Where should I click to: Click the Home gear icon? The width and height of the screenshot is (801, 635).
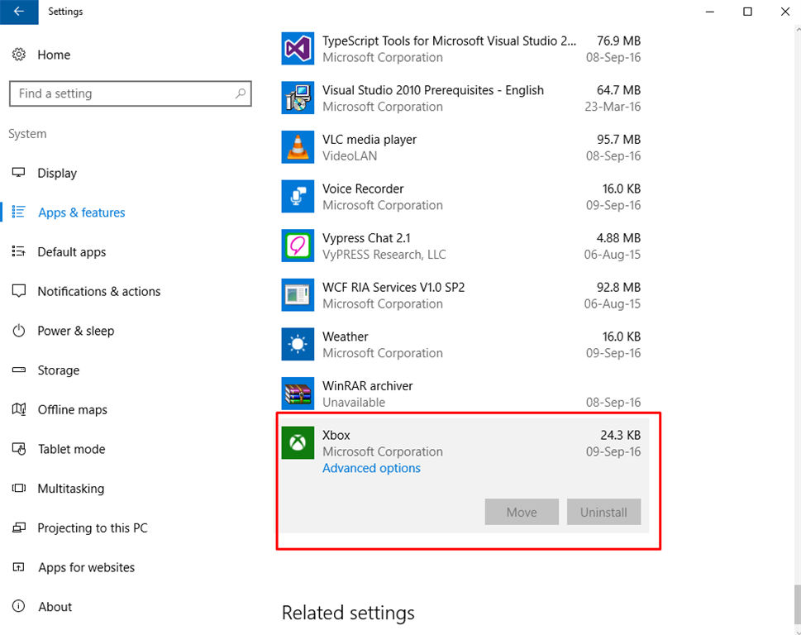(x=19, y=55)
